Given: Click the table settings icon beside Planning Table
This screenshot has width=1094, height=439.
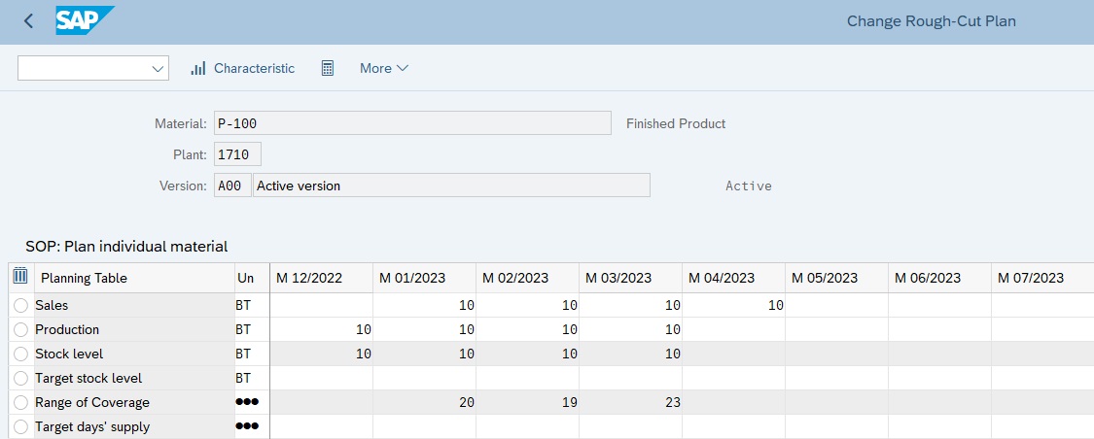Looking at the screenshot, I should (x=19, y=277).
